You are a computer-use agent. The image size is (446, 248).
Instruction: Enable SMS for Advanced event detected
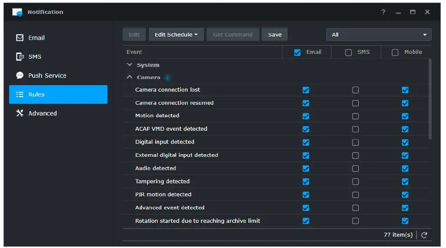[355, 208]
